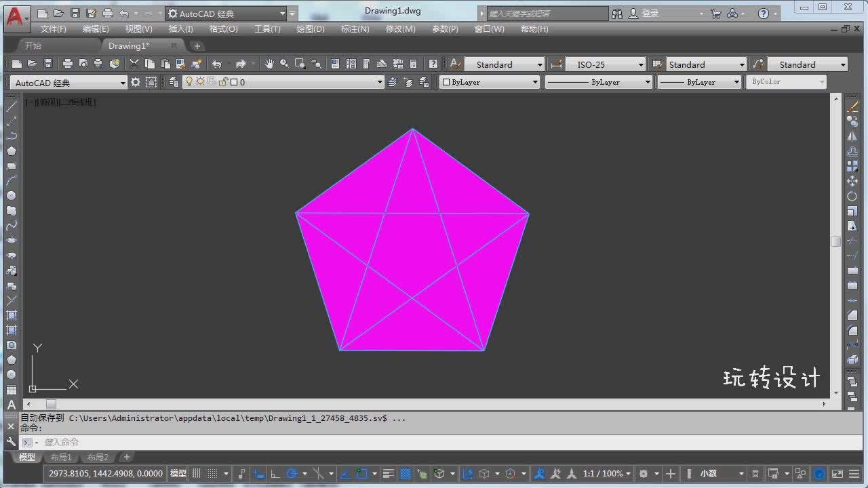Click the workspace settings gear icon
The image size is (868, 488).
coord(136,82)
